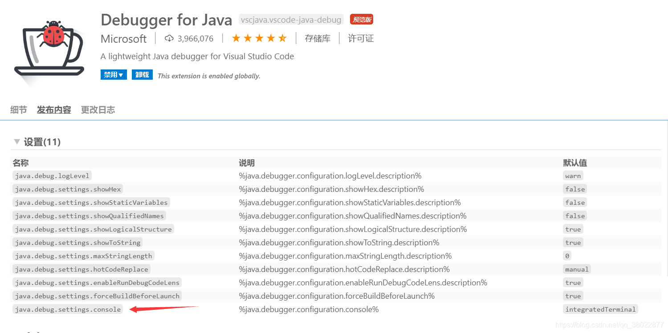Switch to the 细节 tab
Screen dimensions: 668x333
point(19,110)
